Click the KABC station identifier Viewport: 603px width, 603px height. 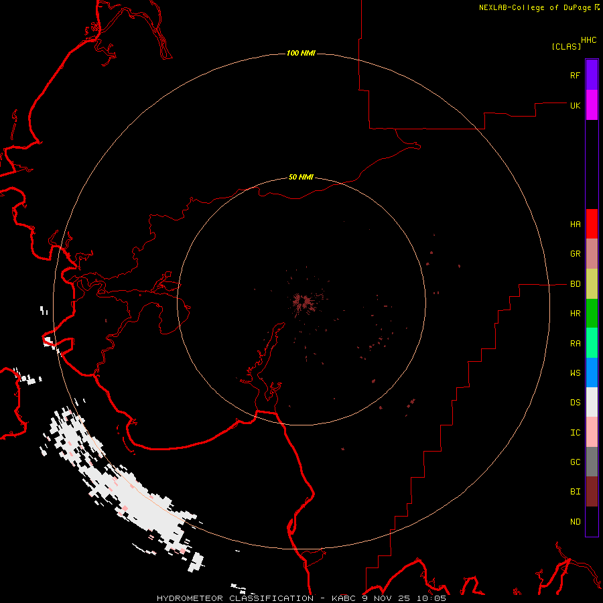(344, 598)
